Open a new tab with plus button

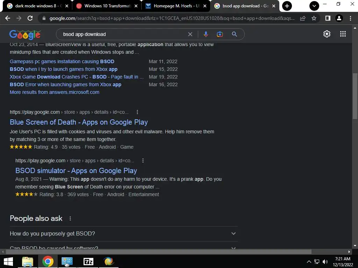pyautogui.click(x=287, y=6)
